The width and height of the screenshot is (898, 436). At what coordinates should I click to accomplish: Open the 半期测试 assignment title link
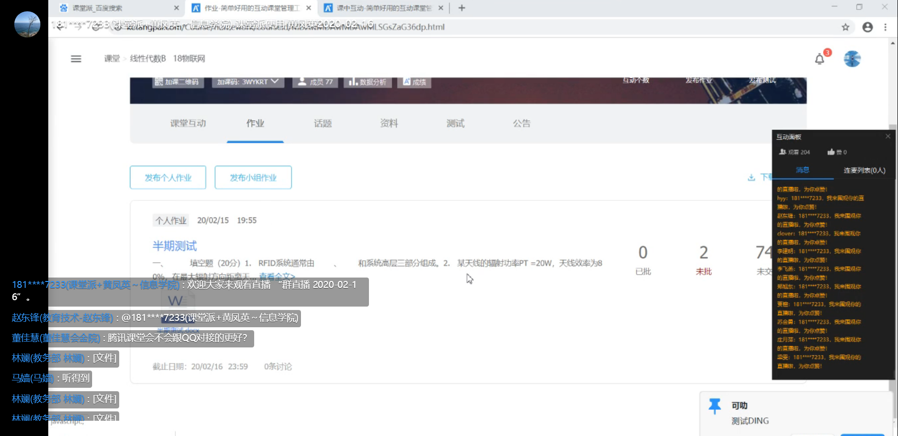click(174, 246)
